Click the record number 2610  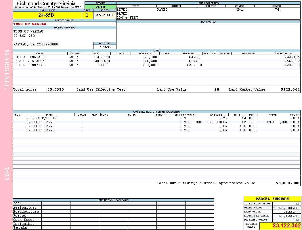100,7
